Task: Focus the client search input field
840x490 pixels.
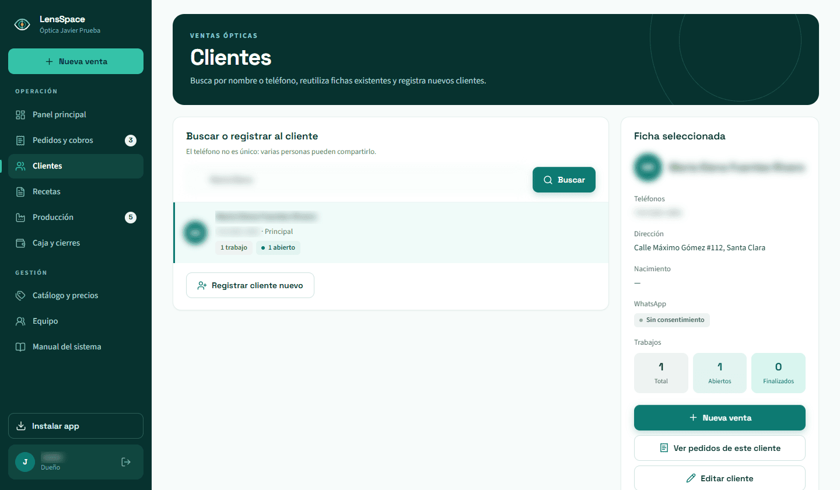Action: point(356,180)
